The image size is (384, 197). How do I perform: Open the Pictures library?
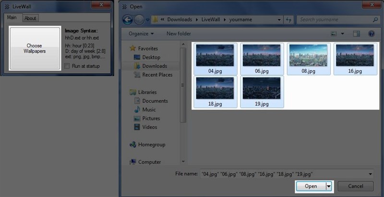coord(151,118)
